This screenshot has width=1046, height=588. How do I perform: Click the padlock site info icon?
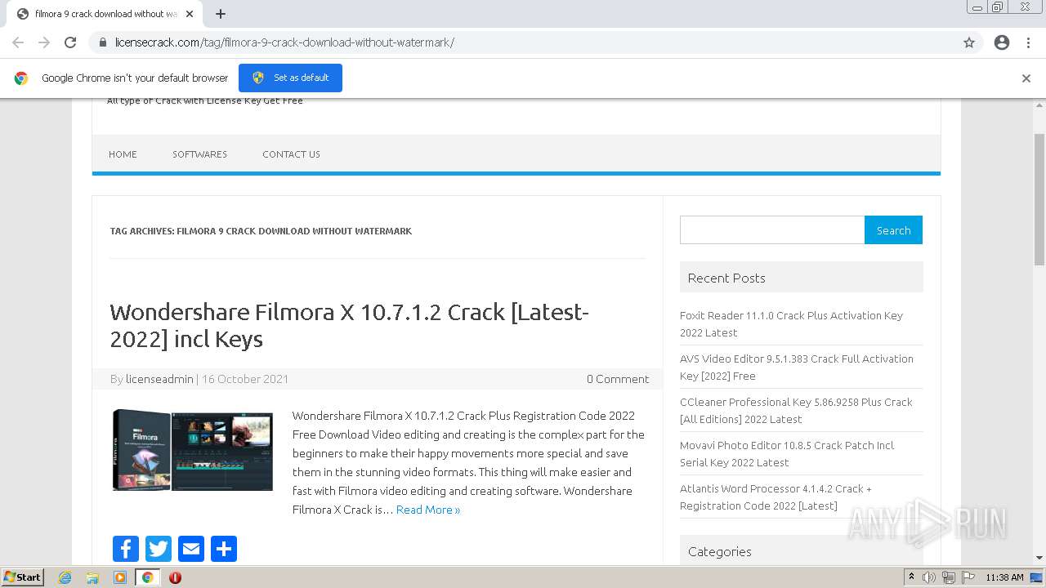coord(102,42)
